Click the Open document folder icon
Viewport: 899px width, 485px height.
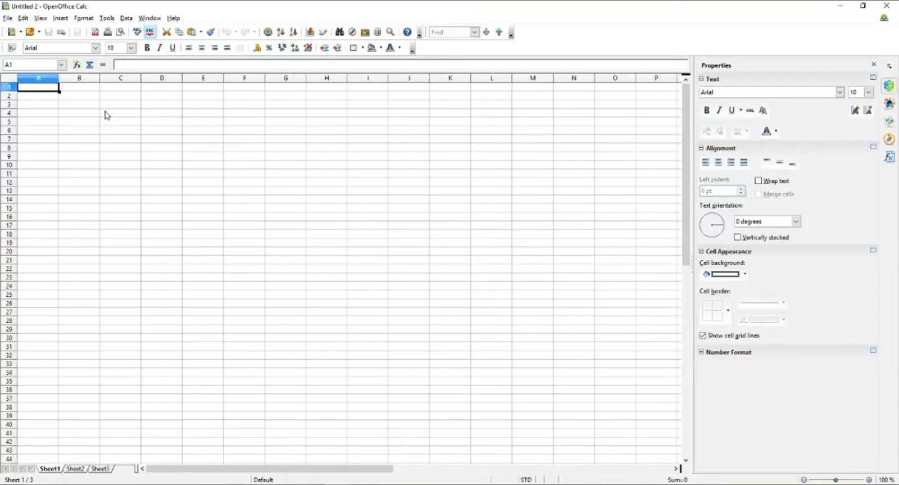click(x=30, y=32)
